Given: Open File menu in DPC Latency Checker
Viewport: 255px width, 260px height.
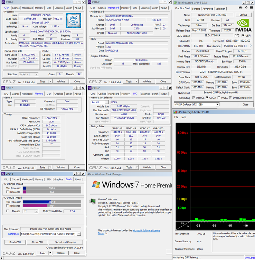Looking at the screenshot, I should [176, 117].
